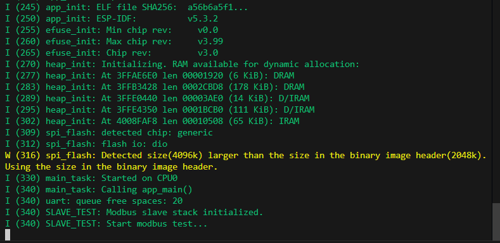The height and width of the screenshot is (243, 500).
Task: Click the yellow spi_flash warning line
Action: (245, 156)
